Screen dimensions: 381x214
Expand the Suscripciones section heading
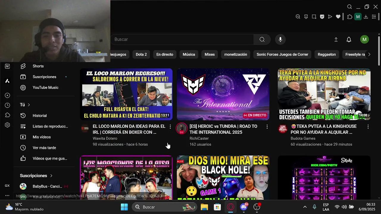(x=36, y=176)
